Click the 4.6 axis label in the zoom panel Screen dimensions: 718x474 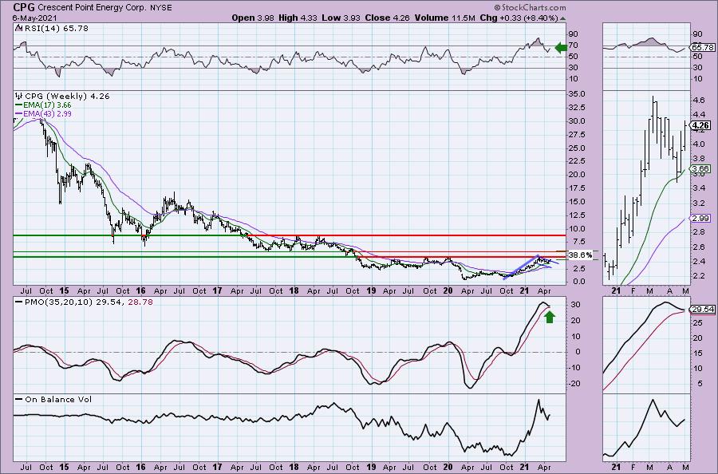[x=699, y=100]
